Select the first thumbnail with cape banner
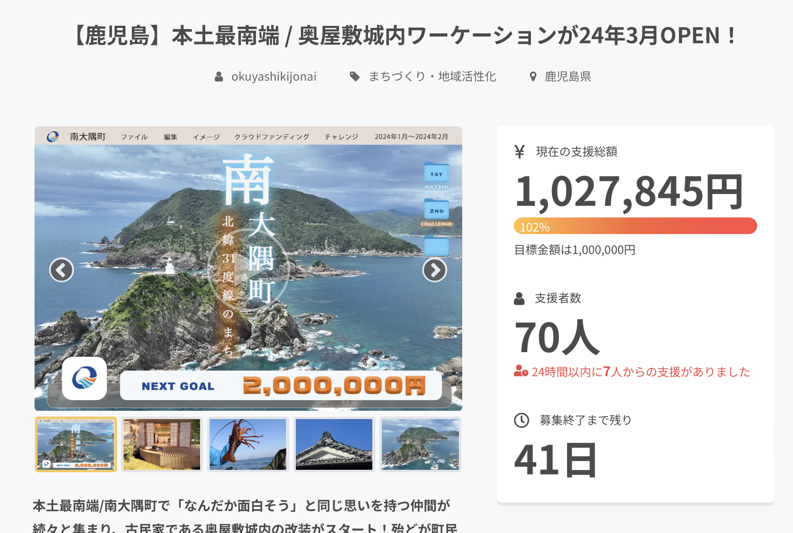This screenshot has height=533, width=793. (76, 444)
